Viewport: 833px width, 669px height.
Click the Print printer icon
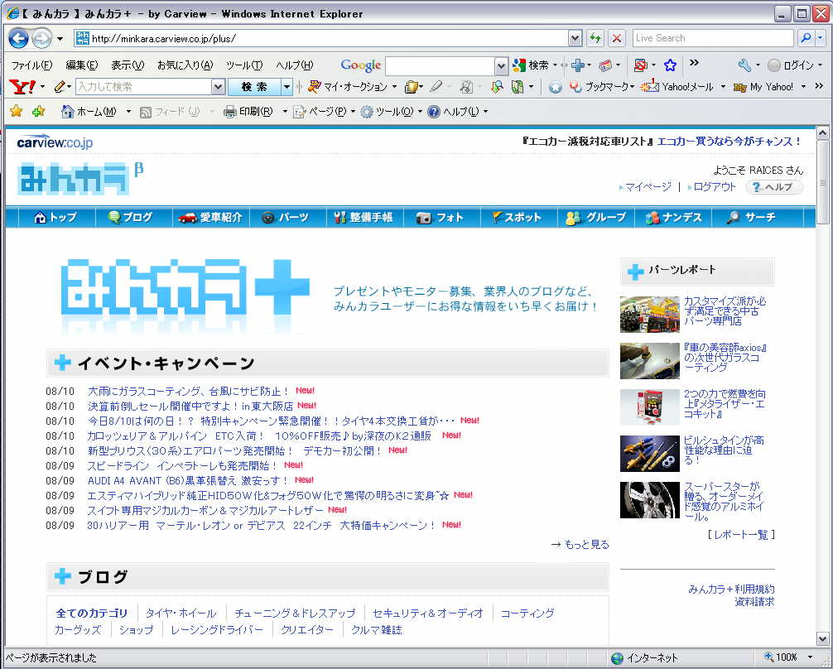230,112
